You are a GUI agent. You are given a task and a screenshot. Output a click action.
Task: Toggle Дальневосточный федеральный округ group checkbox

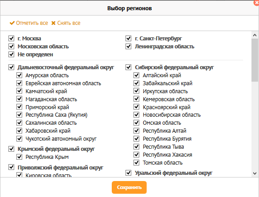pos(11,67)
